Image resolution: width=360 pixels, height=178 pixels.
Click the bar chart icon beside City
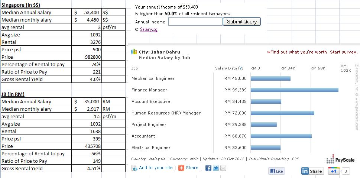pos(134,52)
